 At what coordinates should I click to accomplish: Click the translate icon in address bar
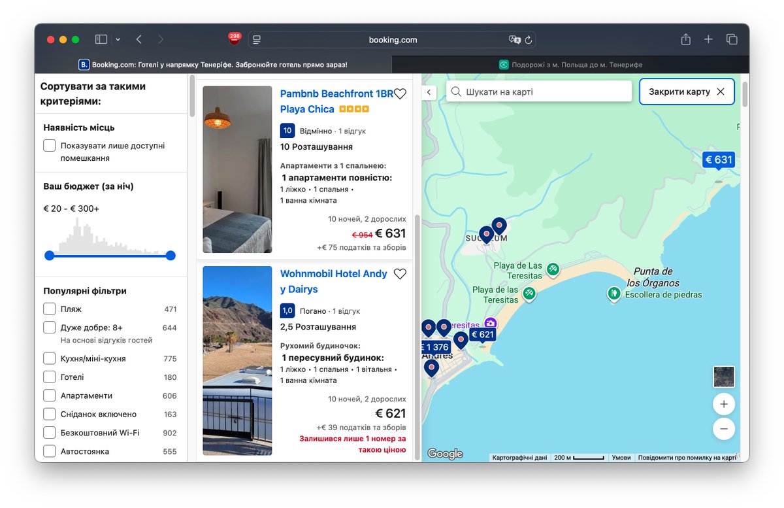514,40
